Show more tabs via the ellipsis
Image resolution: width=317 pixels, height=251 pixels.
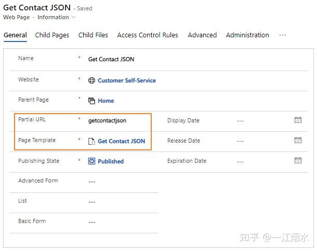tap(282, 35)
